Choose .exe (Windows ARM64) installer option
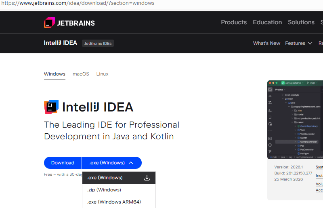Viewport: 323px width, 208px height. 119,202
